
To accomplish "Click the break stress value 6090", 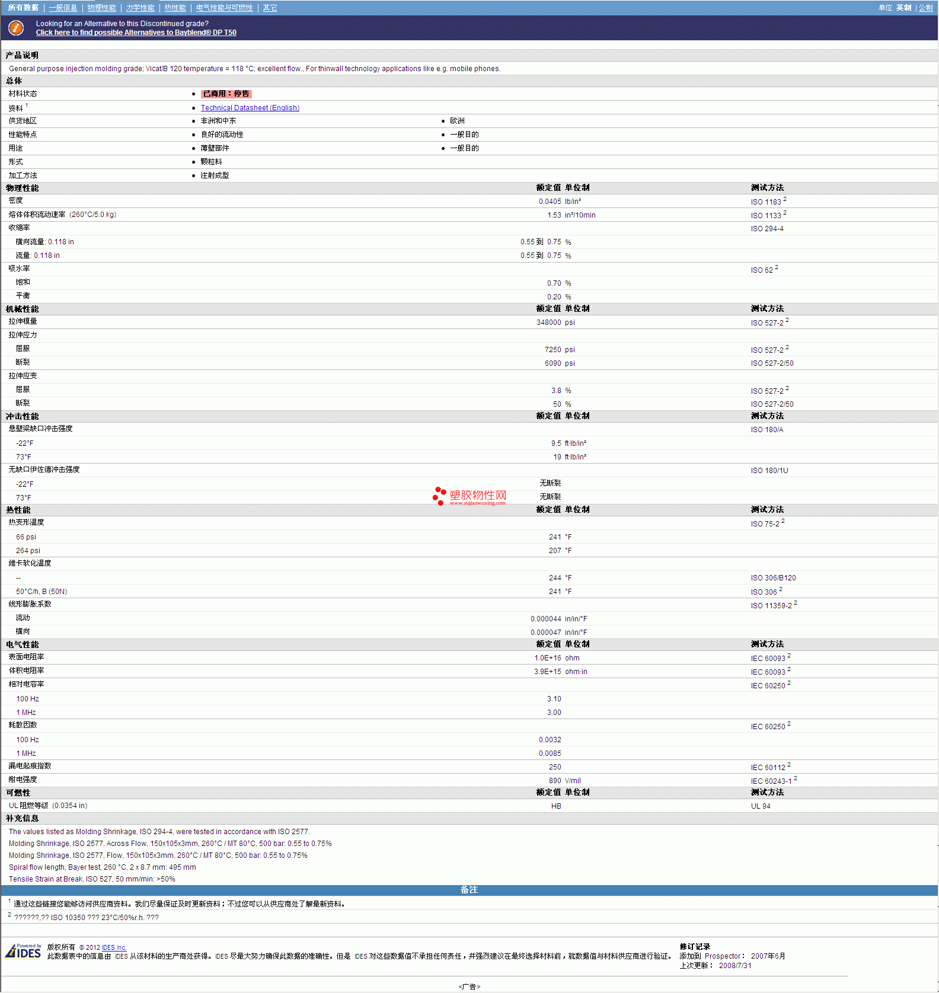I will click(552, 363).
